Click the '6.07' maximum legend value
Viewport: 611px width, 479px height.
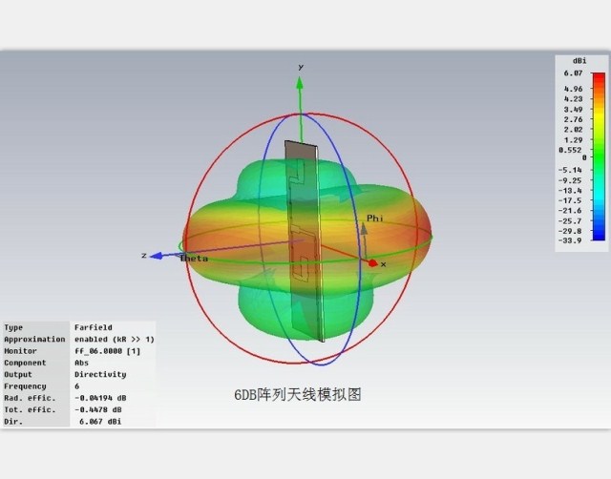pos(573,73)
